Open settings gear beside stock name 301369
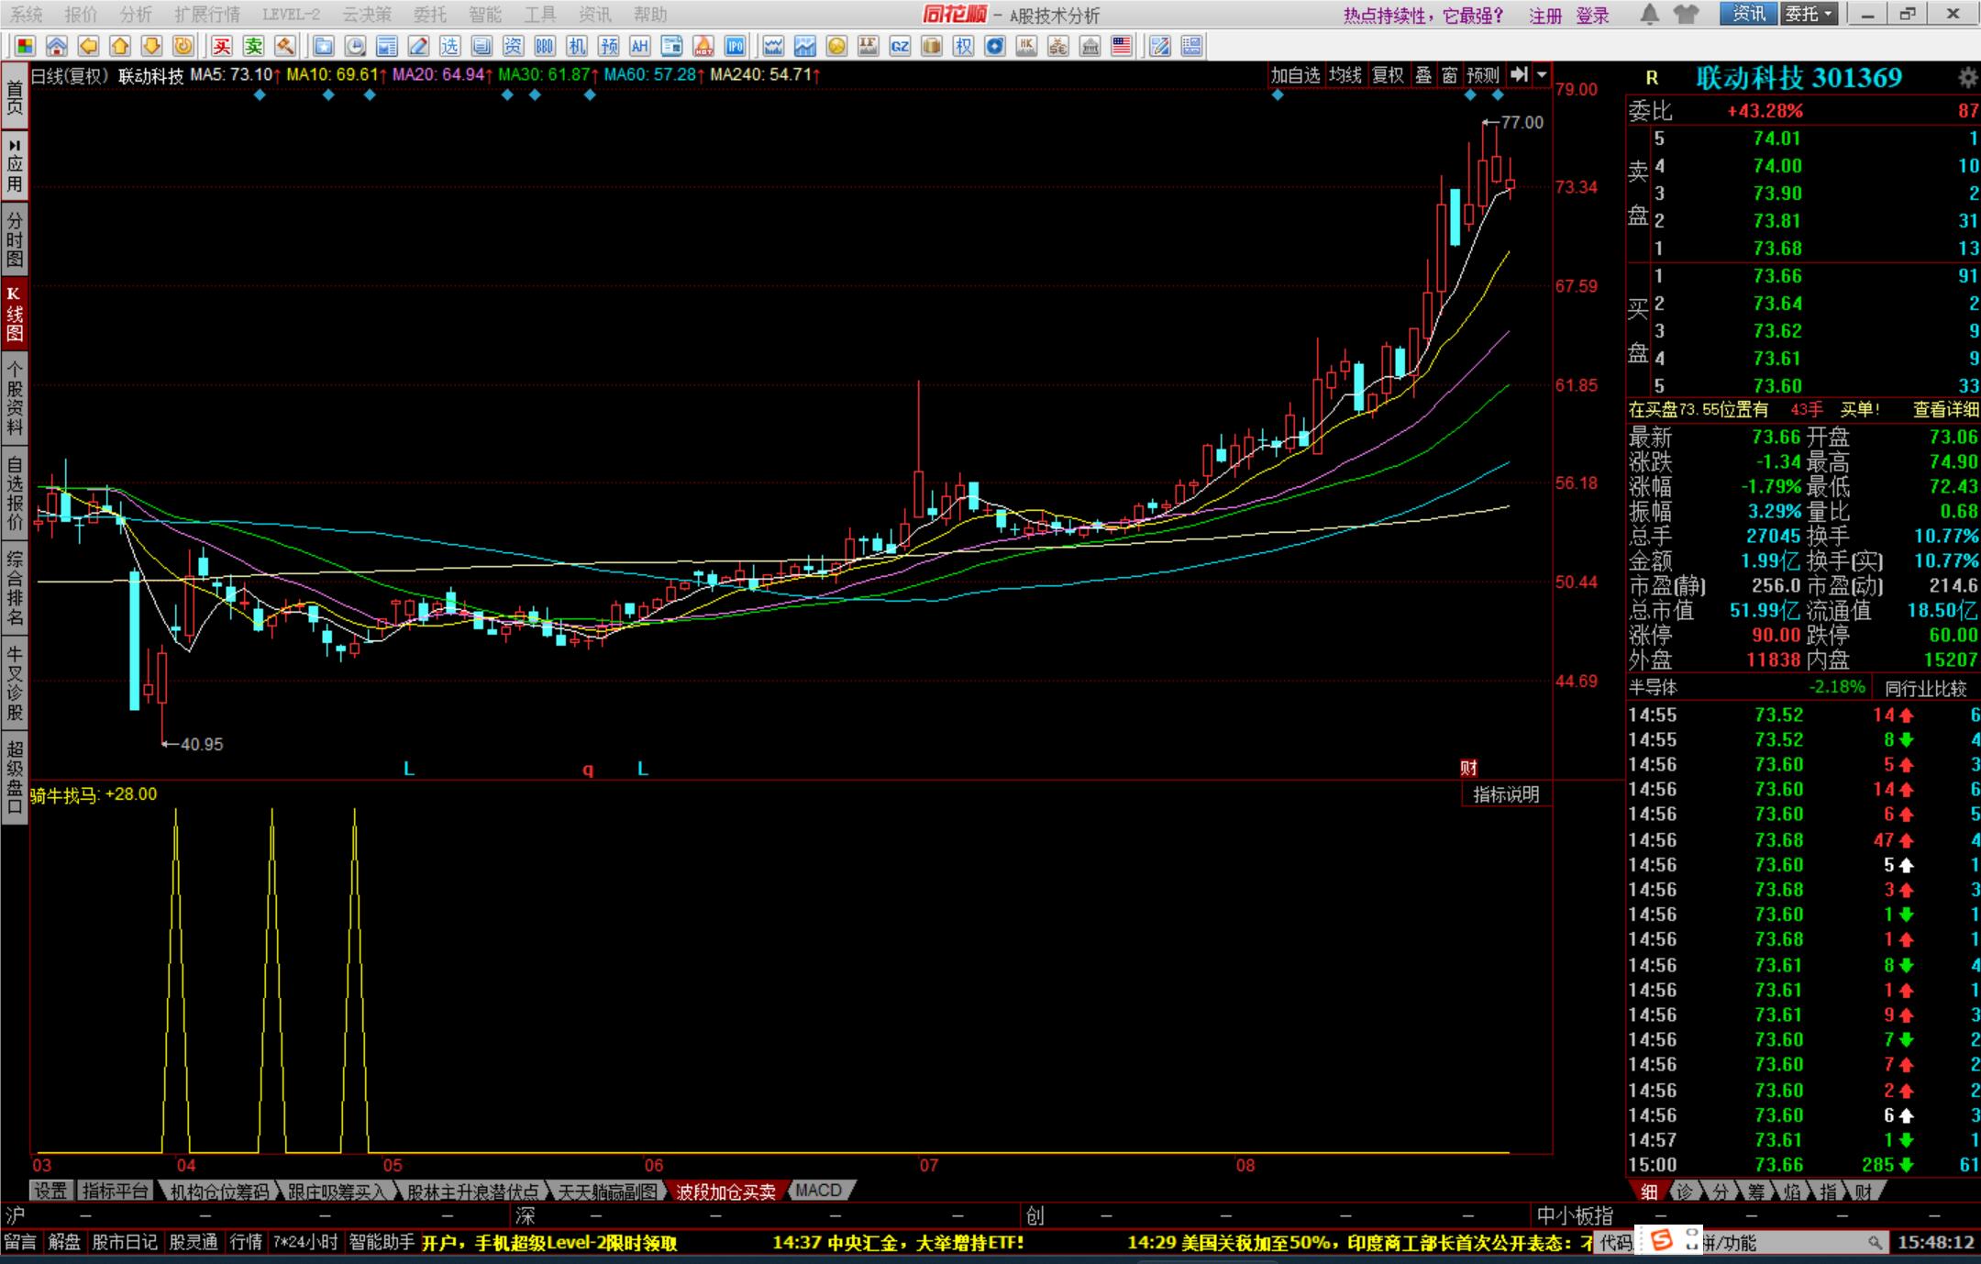 [1967, 78]
